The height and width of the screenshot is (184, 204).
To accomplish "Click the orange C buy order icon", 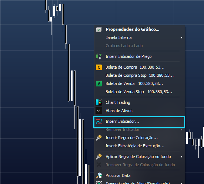I will (x=99, y=67).
